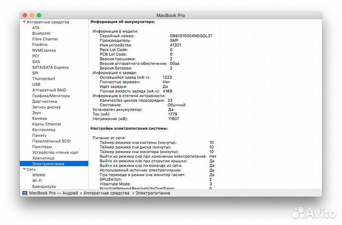Open the Fibre Channel entry
The width and height of the screenshot is (342, 225).
point(45,39)
